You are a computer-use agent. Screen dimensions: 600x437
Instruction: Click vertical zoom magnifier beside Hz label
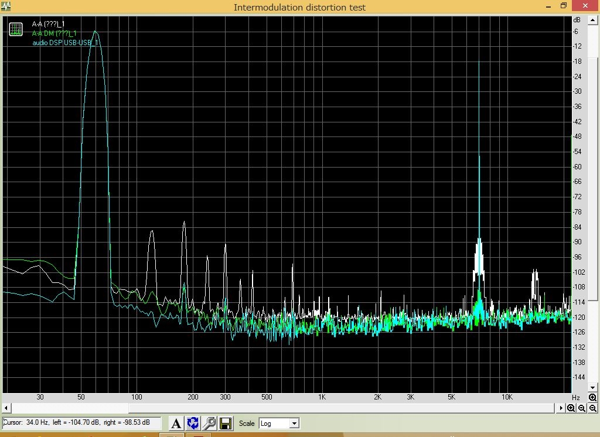pyautogui.click(x=593, y=398)
